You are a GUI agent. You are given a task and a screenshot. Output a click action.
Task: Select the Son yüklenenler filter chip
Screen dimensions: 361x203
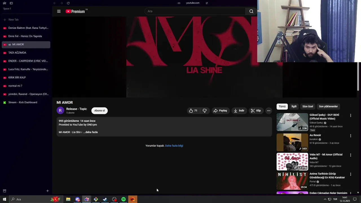328,107
